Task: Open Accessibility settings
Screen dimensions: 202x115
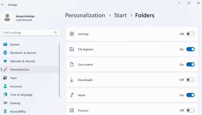Action: pyautogui.click(x=30, y=111)
